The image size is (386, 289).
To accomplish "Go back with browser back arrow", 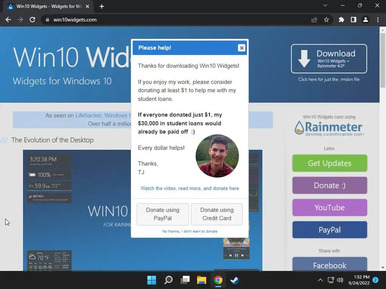I will pos(8,20).
